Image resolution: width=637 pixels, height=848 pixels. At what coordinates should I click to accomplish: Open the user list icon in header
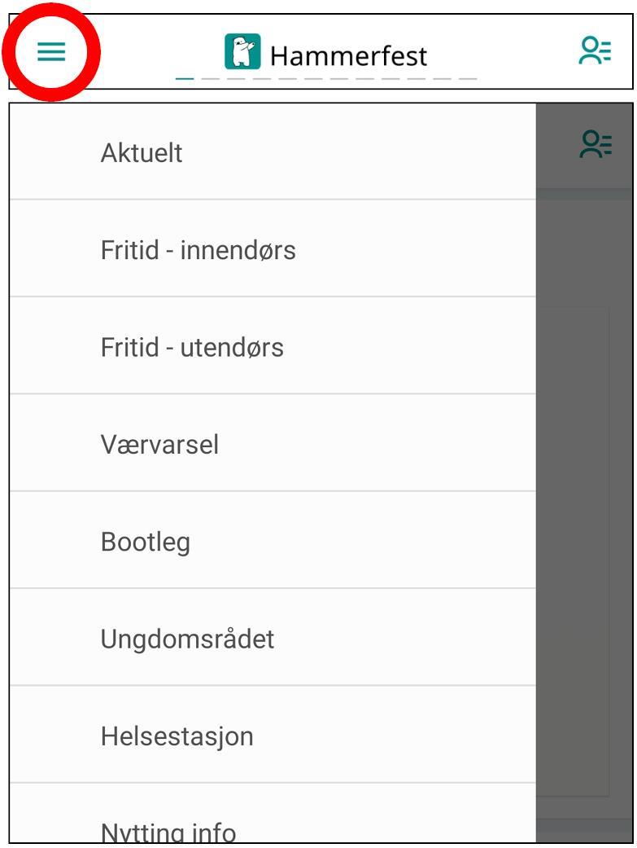pyautogui.click(x=595, y=51)
